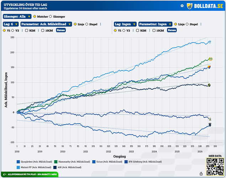
Task: Click the Bolldata shield logo
Action: [190, 6]
